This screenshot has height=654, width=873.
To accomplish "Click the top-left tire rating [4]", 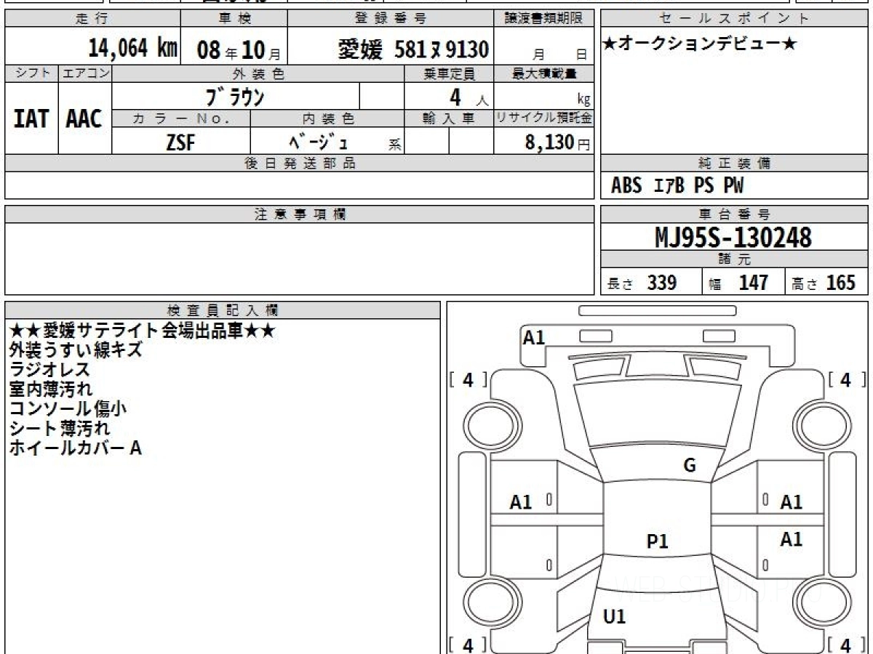I will 468,379.
